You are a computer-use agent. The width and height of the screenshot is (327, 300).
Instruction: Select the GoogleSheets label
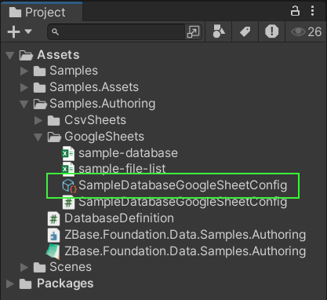(104, 137)
